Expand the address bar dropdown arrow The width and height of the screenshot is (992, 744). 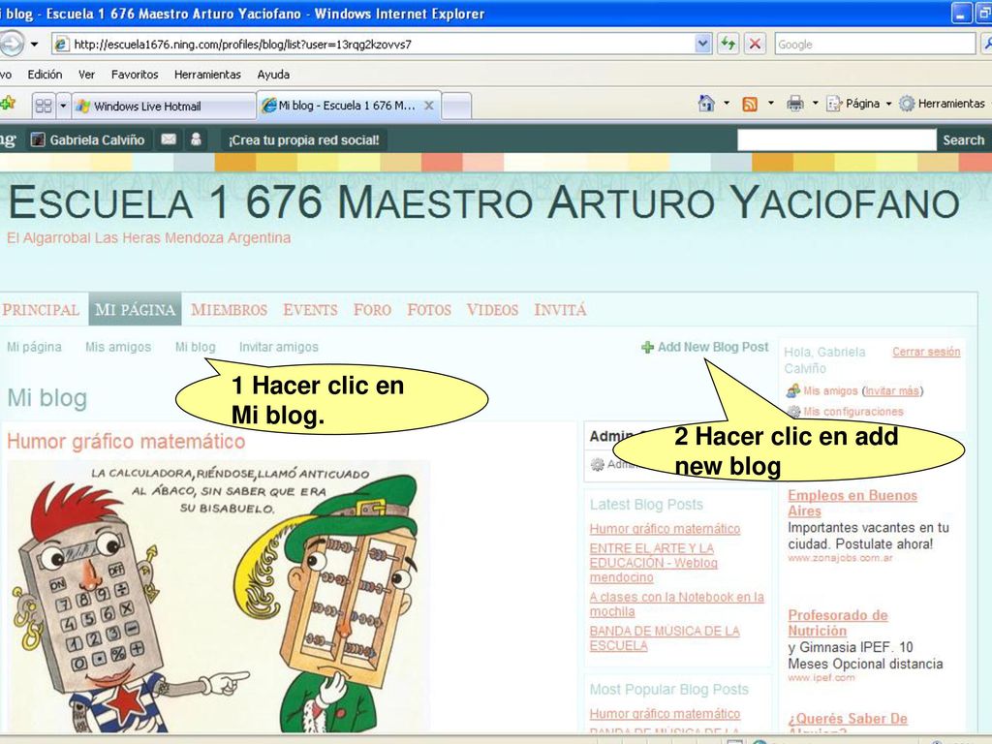(703, 45)
